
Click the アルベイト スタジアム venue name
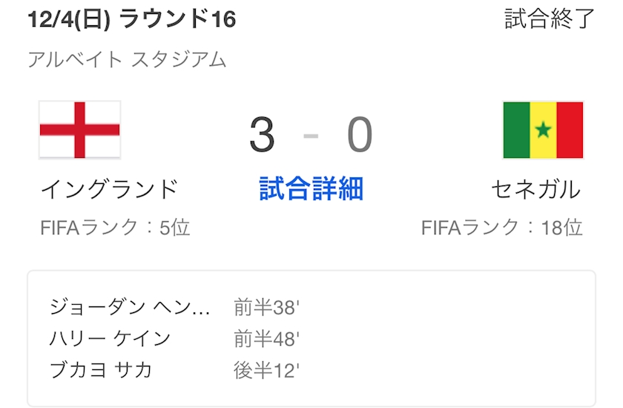(127, 60)
